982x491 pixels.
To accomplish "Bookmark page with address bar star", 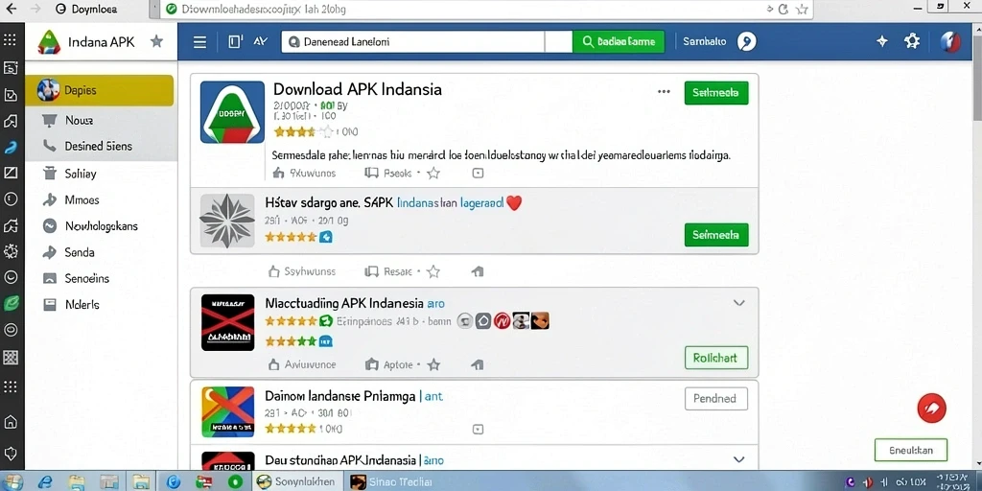I will (x=801, y=9).
